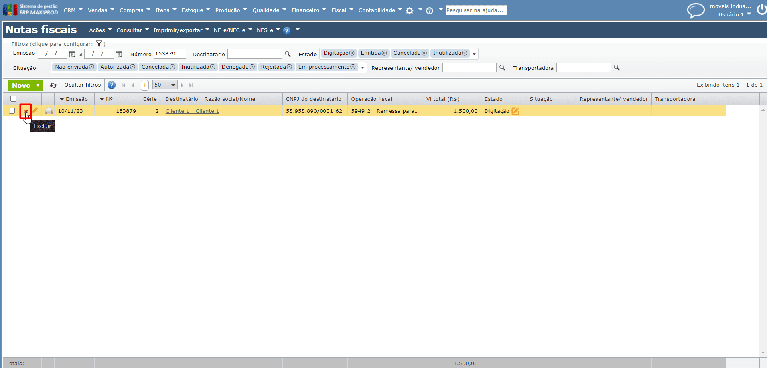Open calendar for the Emissão end date
Image resolution: width=767 pixels, height=368 pixels.
coord(119,54)
